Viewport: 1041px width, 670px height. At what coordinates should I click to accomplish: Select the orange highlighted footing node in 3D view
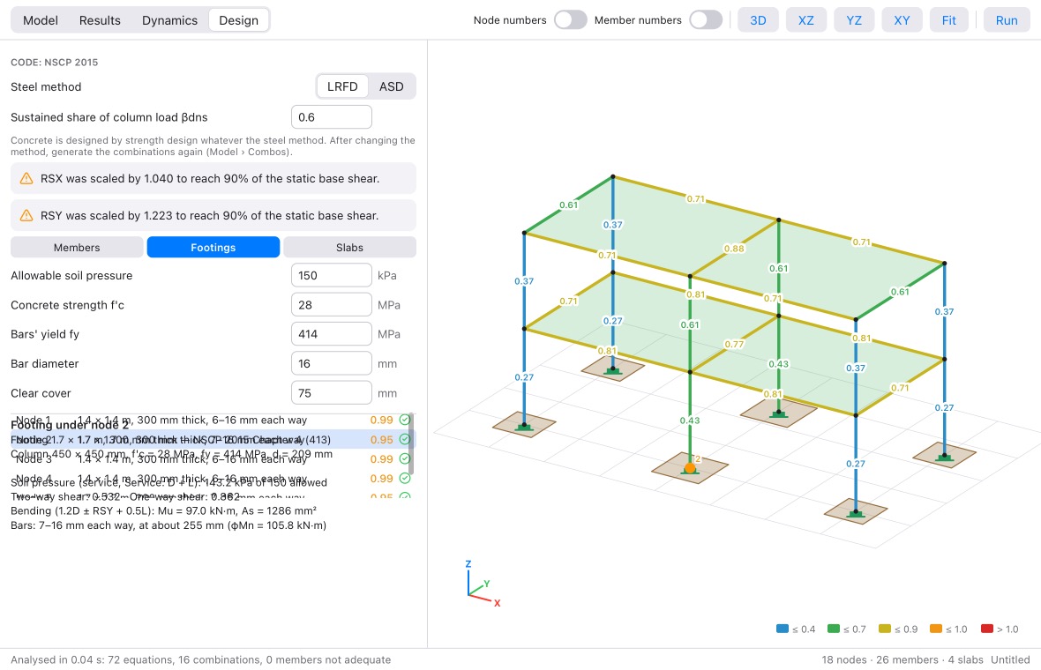(690, 468)
